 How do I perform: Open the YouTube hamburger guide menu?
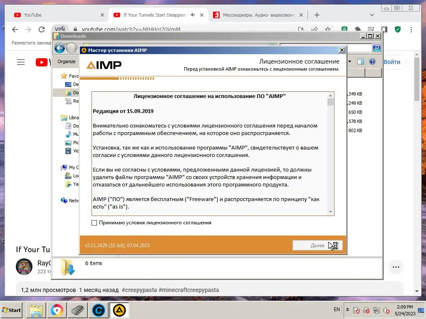pyautogui.click(x=21, y=62)
